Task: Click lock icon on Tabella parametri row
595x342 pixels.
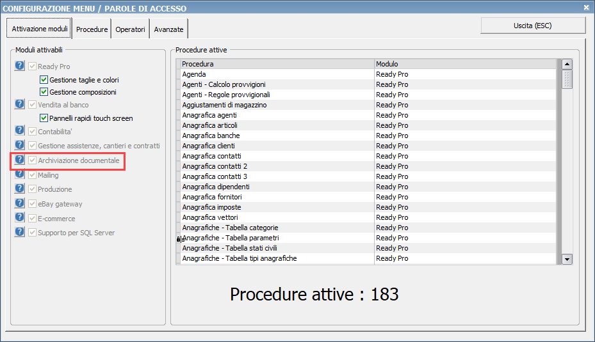Action: pyautogui.click(x=178, y=239)
